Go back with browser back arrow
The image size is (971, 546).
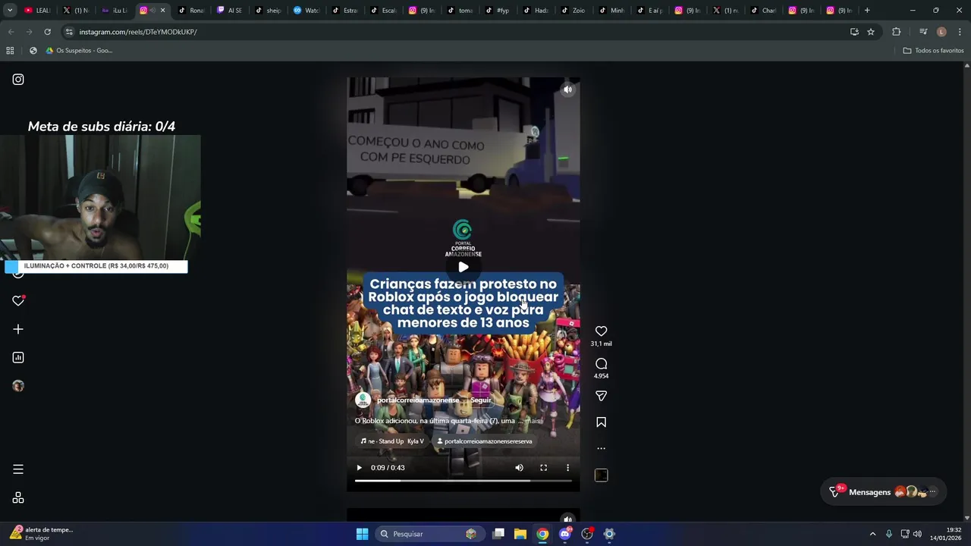click(11, 32)
